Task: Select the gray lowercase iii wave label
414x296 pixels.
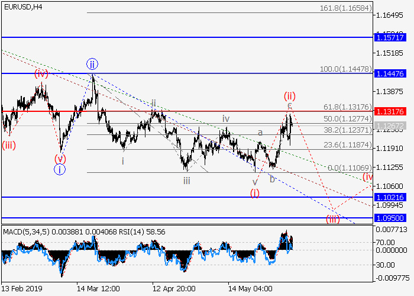Action: tap(186, 181)
